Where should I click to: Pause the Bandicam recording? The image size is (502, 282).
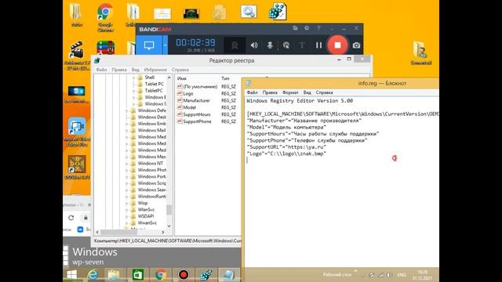coord(318,45)
